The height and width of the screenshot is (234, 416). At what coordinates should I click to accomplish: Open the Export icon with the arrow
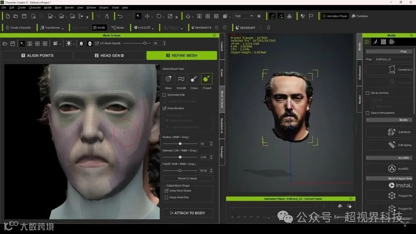(81, 16)
